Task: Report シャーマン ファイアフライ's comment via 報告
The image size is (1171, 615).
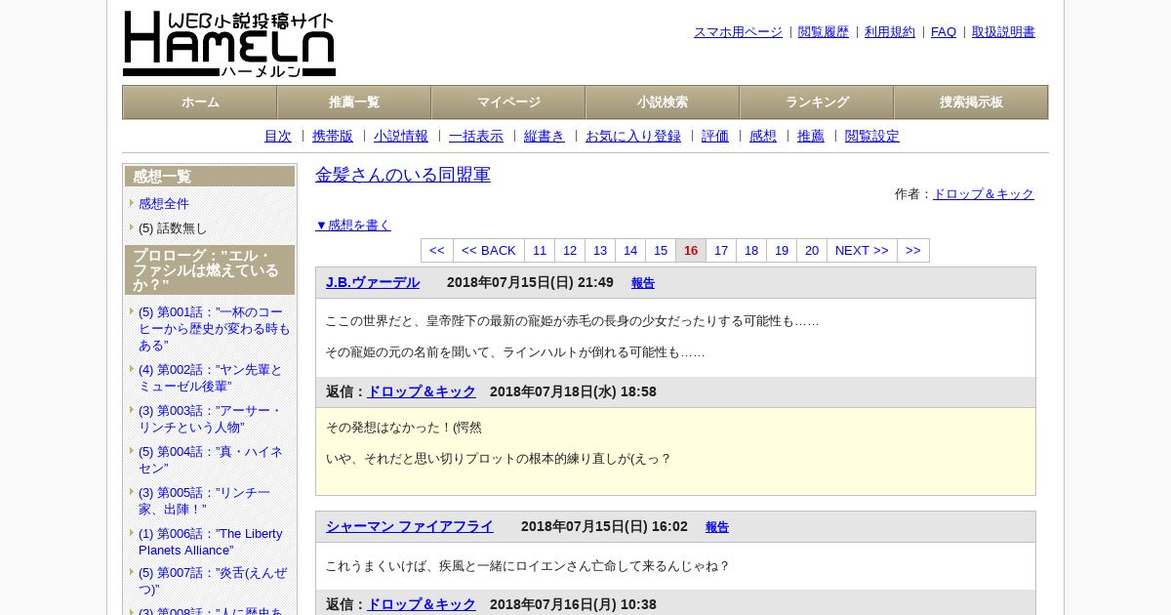Action: [x=717, y=527]
